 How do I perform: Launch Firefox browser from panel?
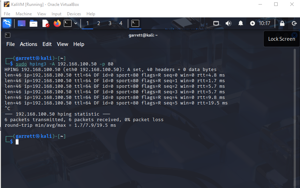coord(57,23)
